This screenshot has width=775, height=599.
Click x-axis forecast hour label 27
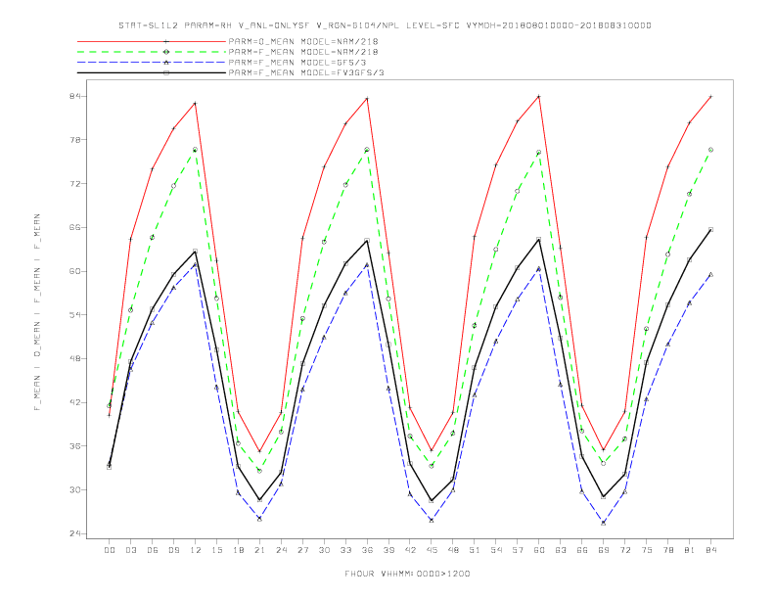302,550
